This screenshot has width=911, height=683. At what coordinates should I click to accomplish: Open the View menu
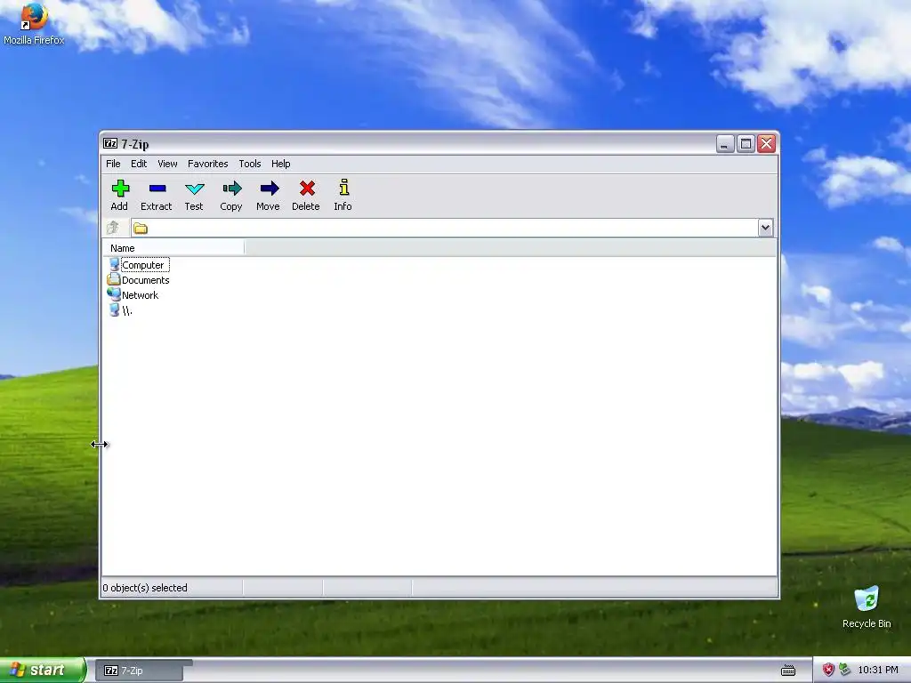coord(167,164)
